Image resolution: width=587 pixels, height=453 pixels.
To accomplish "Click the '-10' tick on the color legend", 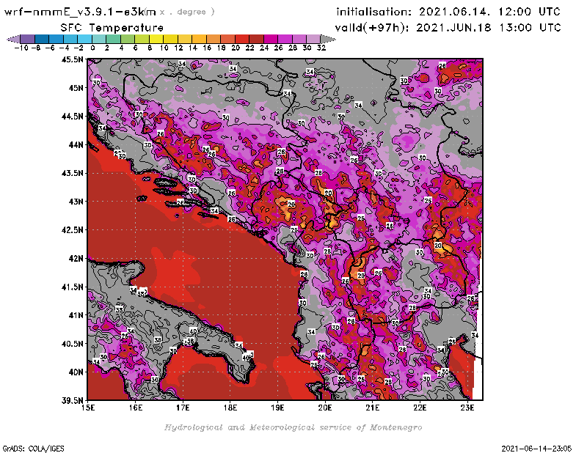I will (x=21, y=48).
